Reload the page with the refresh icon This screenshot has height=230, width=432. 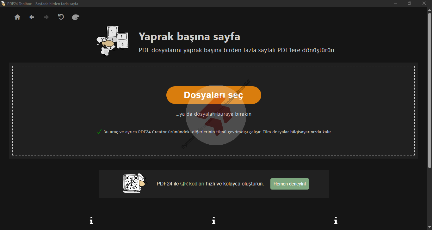[x=61, y=17]
